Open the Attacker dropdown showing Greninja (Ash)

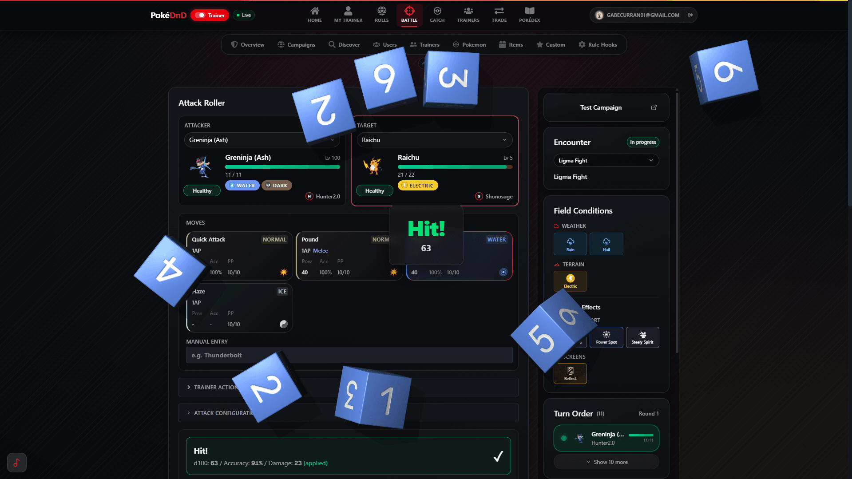(x=262, y=140)
